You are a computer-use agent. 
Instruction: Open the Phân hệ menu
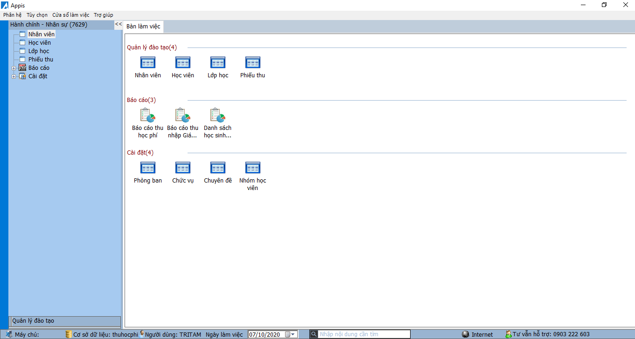pos(13,15)
